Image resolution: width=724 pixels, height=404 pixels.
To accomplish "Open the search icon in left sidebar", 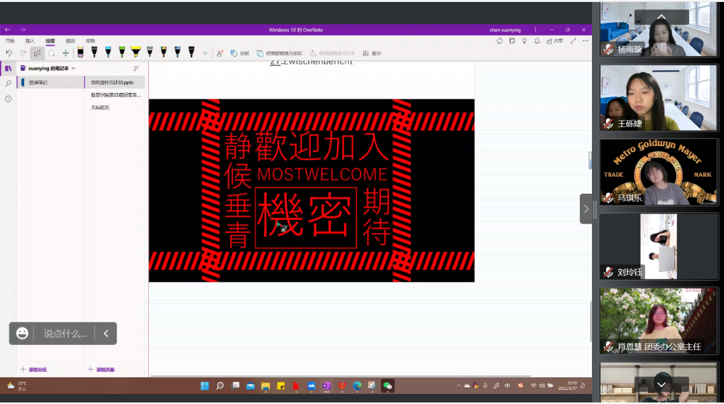I will click(x=8, y=83).
